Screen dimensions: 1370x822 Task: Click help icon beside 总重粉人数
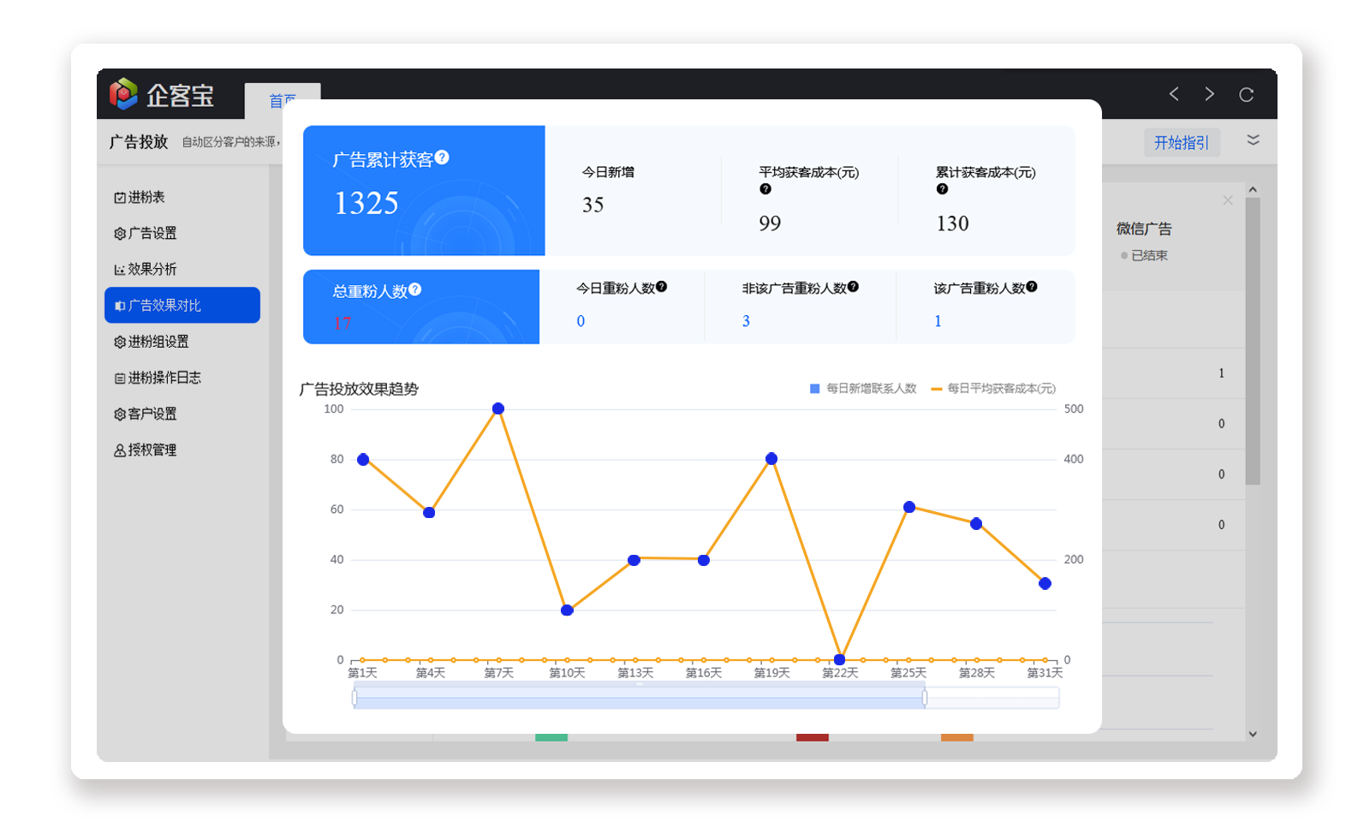click(x=415, y=289)
